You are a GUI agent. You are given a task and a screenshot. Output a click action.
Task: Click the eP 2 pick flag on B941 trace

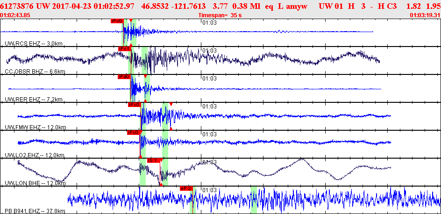pos(186,188)
